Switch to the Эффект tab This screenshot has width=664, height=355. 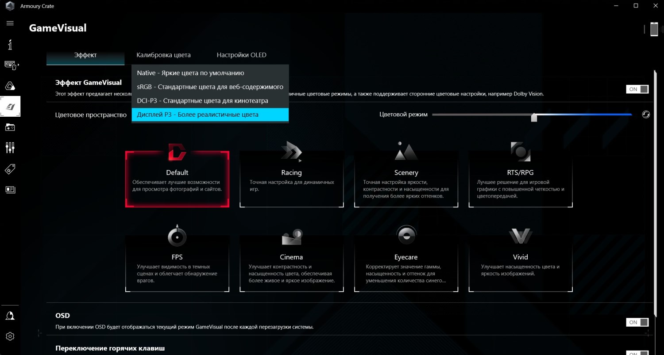click(85, 55)
